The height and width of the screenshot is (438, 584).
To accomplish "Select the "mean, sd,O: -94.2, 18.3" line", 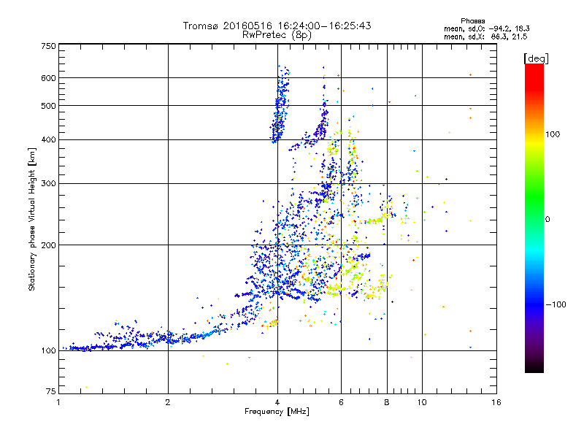I will 486,29.
